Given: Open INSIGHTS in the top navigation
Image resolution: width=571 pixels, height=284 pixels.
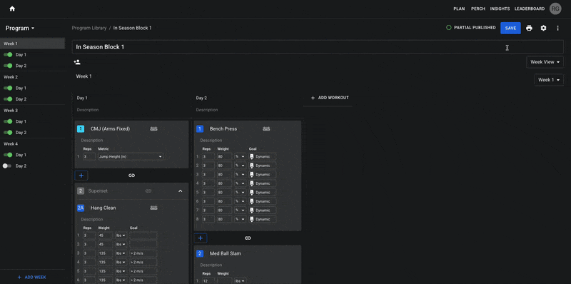Looking at the screenshot, I should click(500, 9).
